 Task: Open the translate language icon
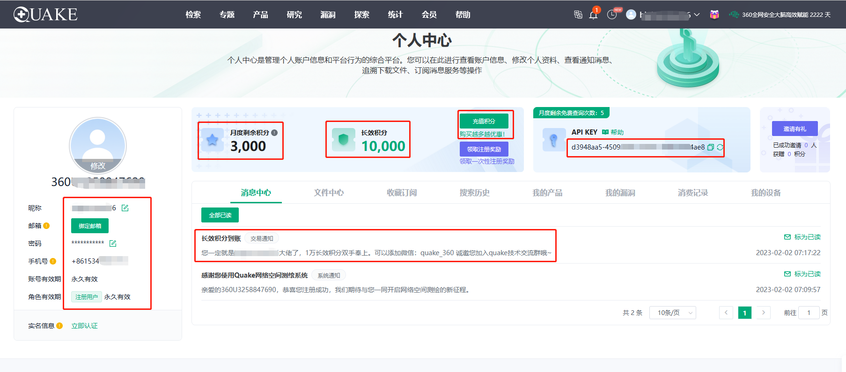(578, 14)
